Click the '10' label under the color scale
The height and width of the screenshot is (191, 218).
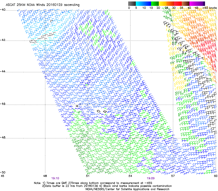pos(144,8)
